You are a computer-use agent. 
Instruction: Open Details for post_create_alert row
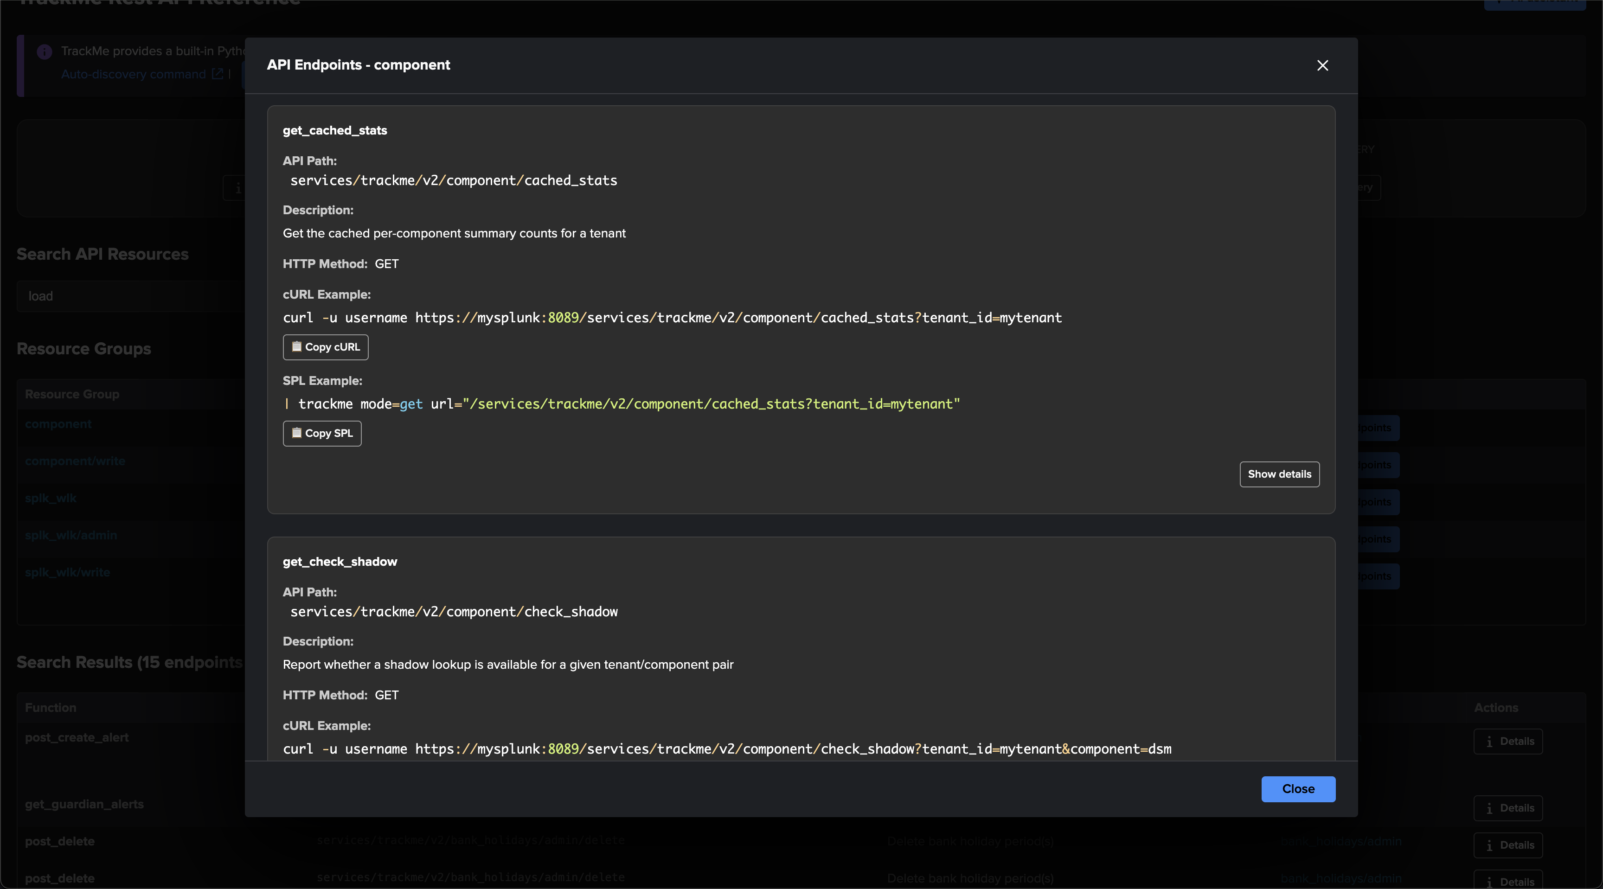pos(1508,741)
